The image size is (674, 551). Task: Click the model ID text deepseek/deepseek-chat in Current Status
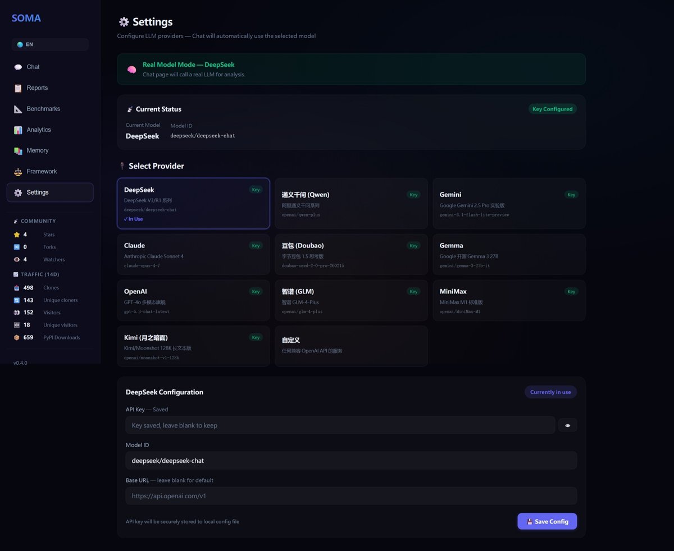(203, 136)
